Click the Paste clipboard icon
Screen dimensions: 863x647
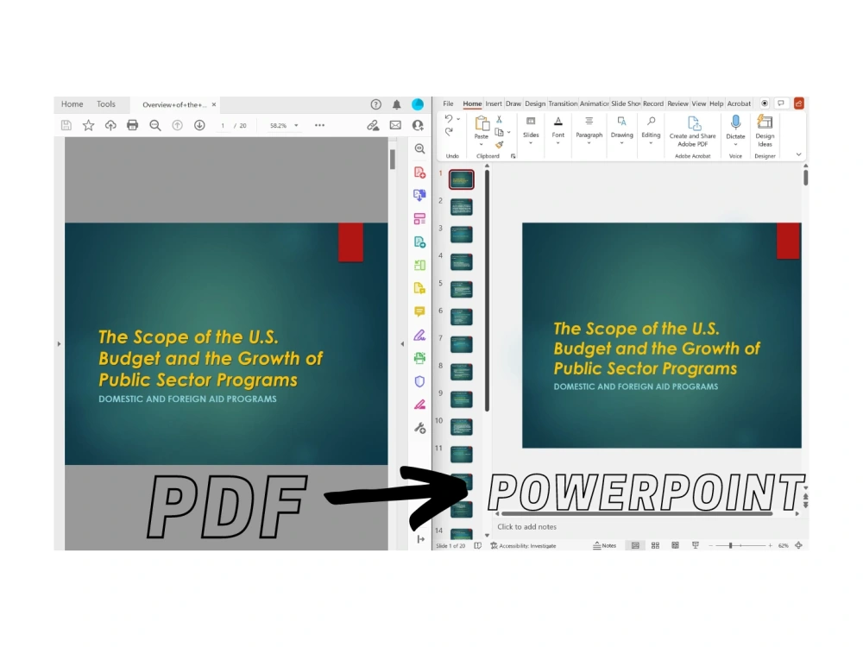tap(482, 123)
